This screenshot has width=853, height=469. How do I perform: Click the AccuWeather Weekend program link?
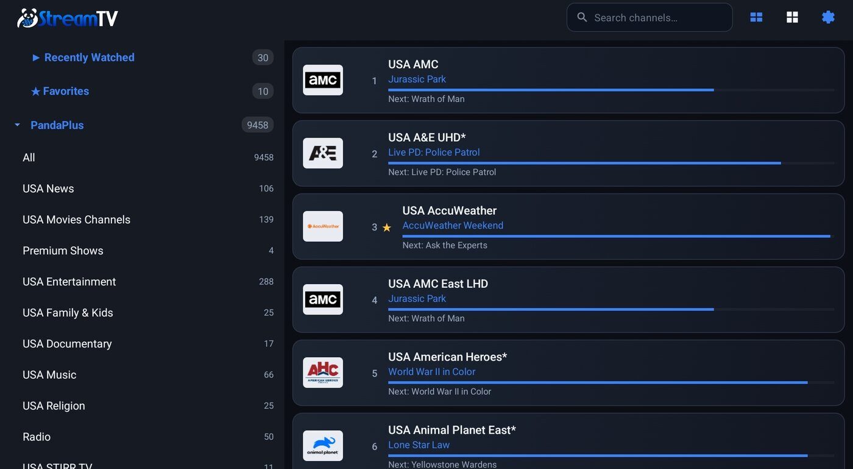pos(453,226)
